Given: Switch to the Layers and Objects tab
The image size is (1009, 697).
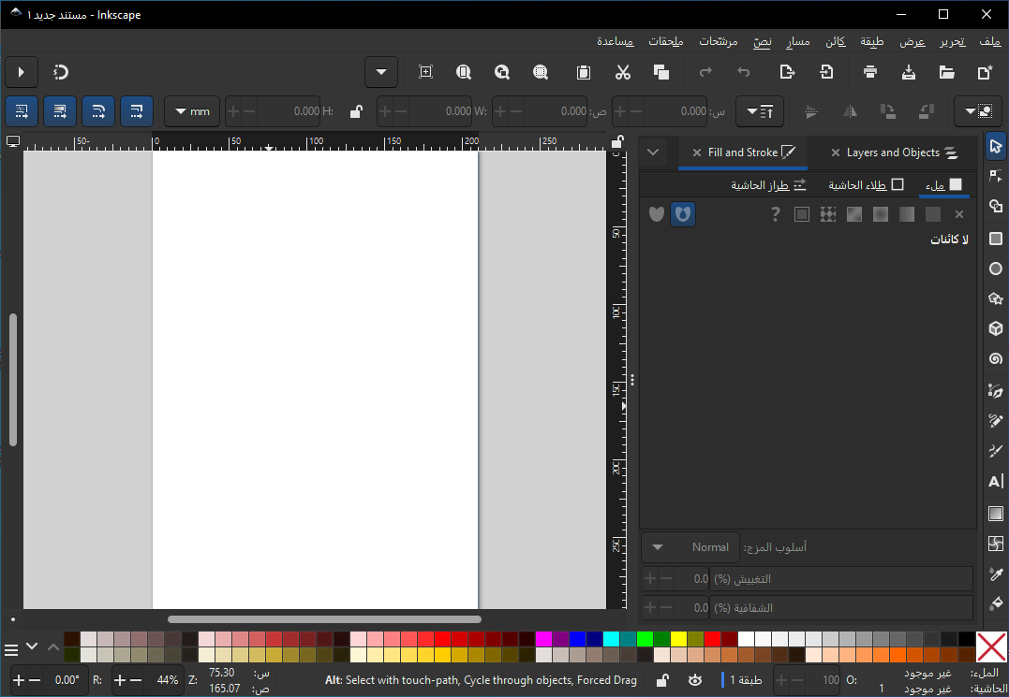Looking at the screenshot, I should point(895,152).
